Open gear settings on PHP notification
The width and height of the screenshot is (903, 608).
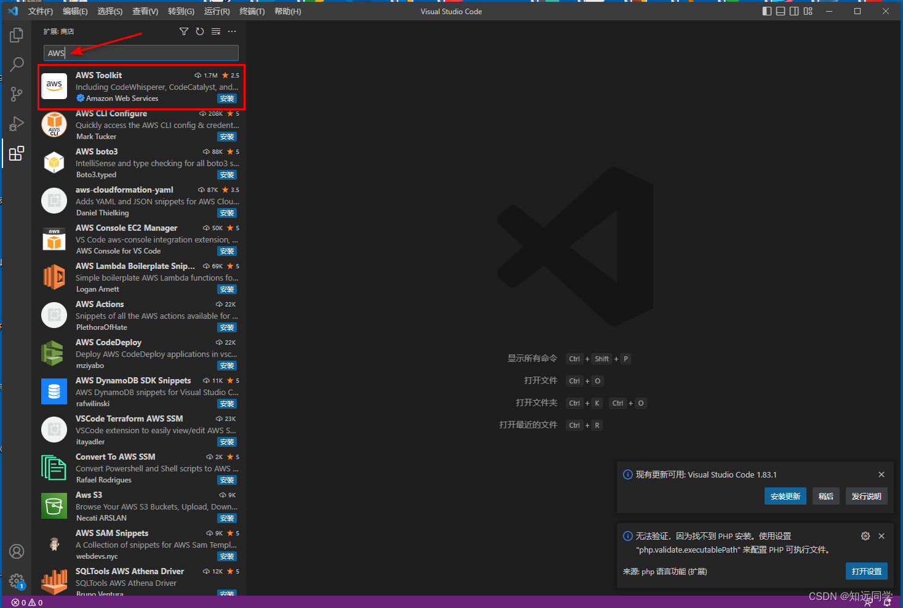click(865, 536)
